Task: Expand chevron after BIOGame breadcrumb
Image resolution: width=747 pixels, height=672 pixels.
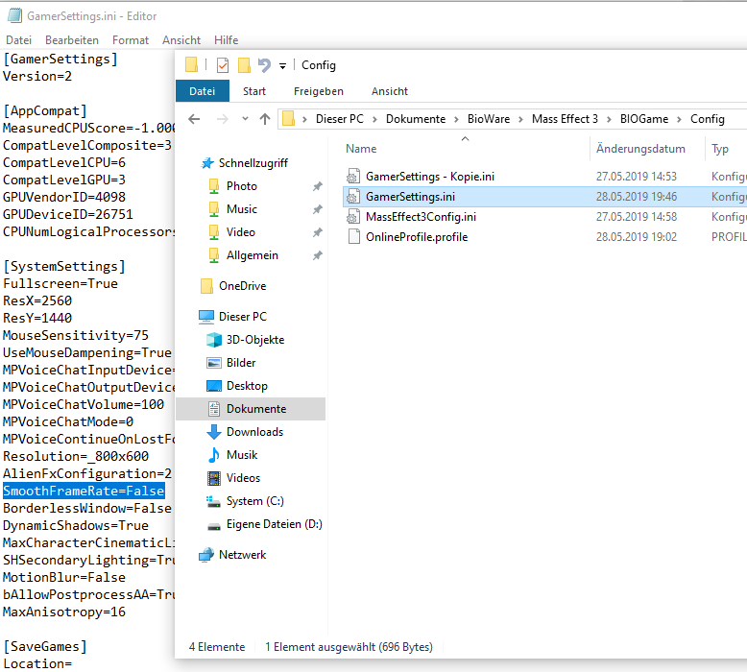Action: click(680, 119)
